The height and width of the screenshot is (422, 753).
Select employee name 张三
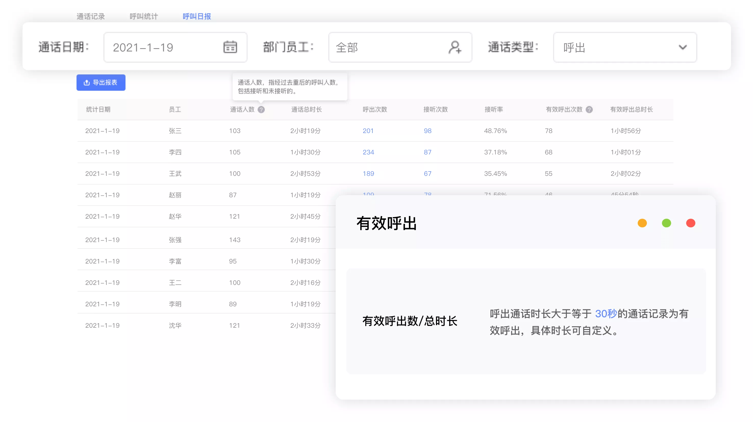(175, 131)
